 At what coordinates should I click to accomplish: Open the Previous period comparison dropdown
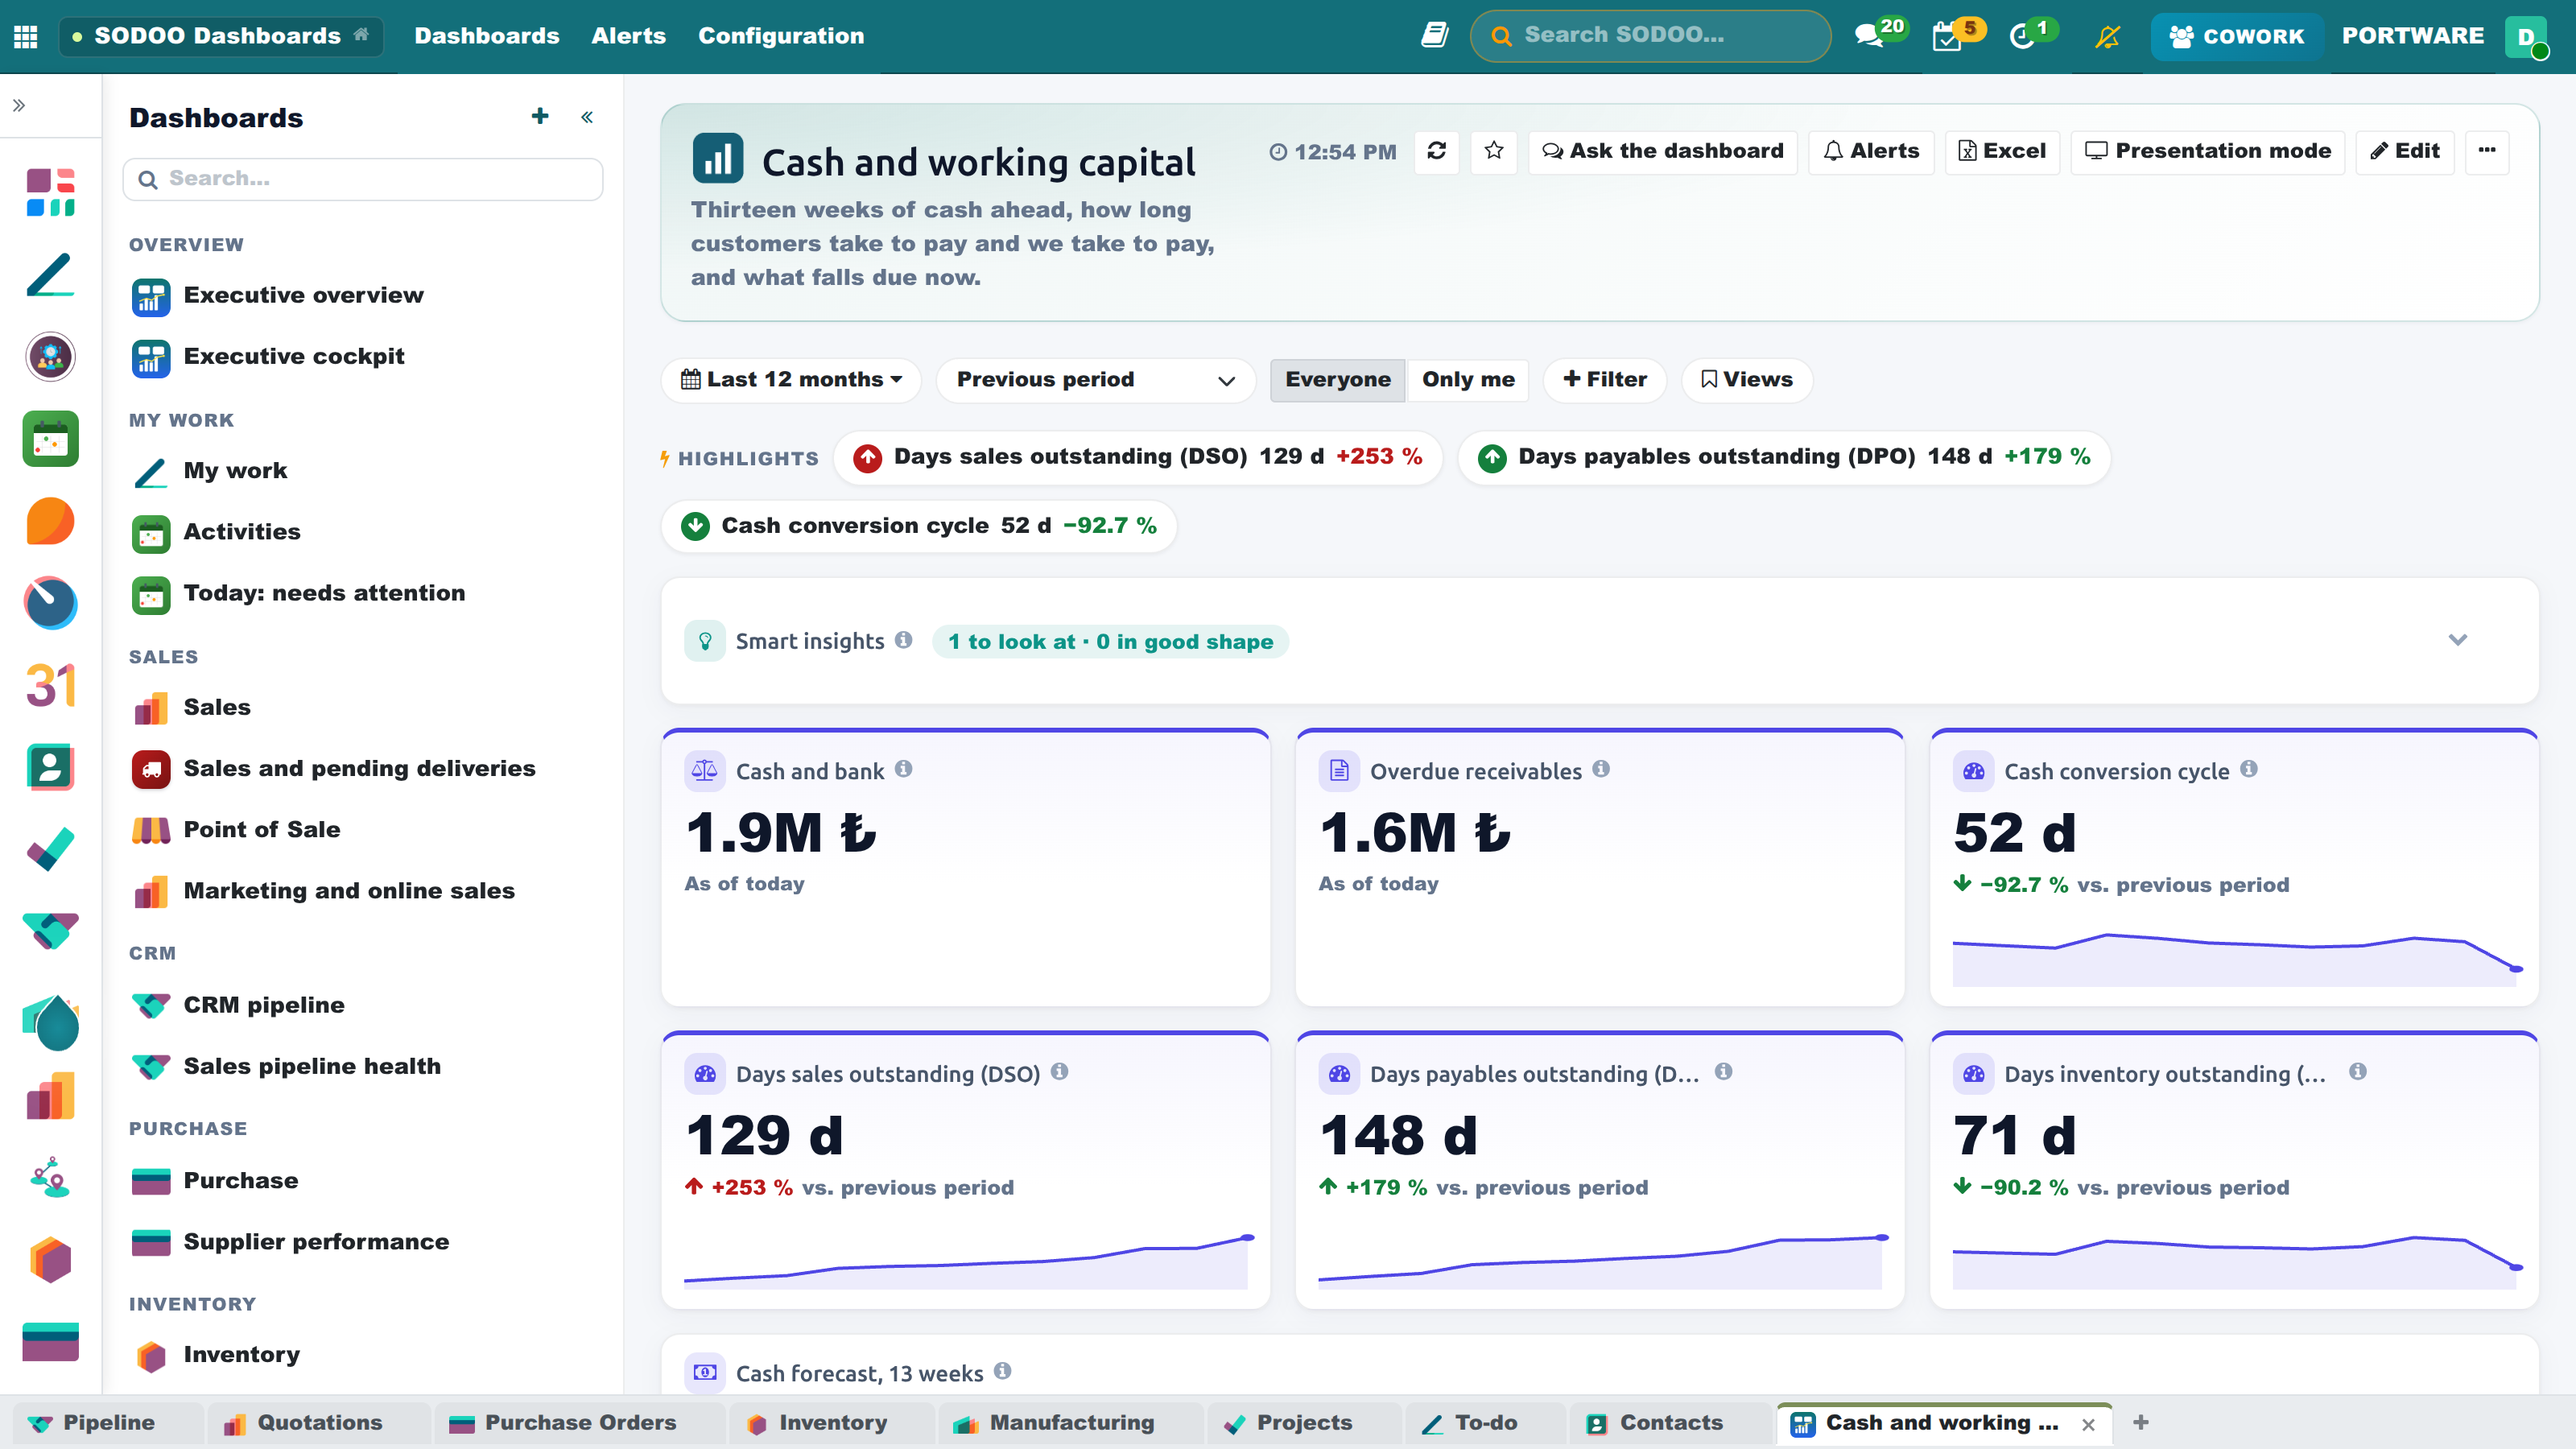[x=1095, y=380]
